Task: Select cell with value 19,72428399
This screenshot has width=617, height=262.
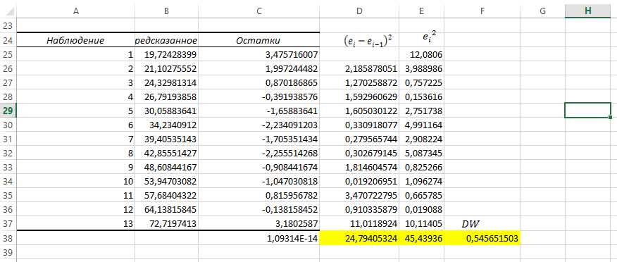Action: click(166, 54)
